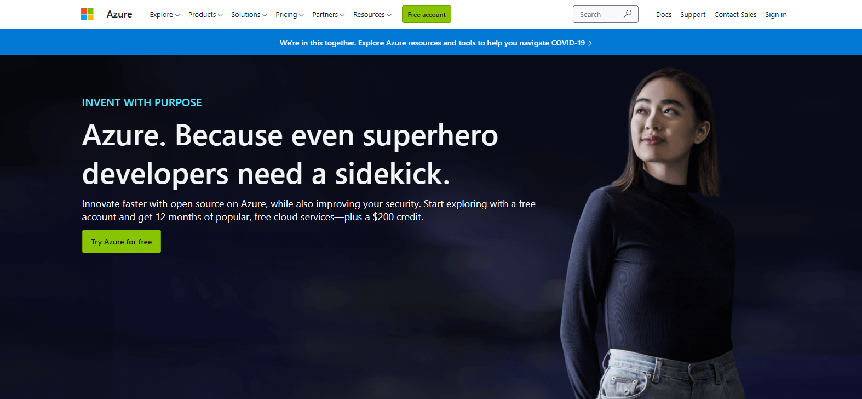Screen dimensions: 862x399
Task: Click the Try Azure for free button
Action: point(122,242)
